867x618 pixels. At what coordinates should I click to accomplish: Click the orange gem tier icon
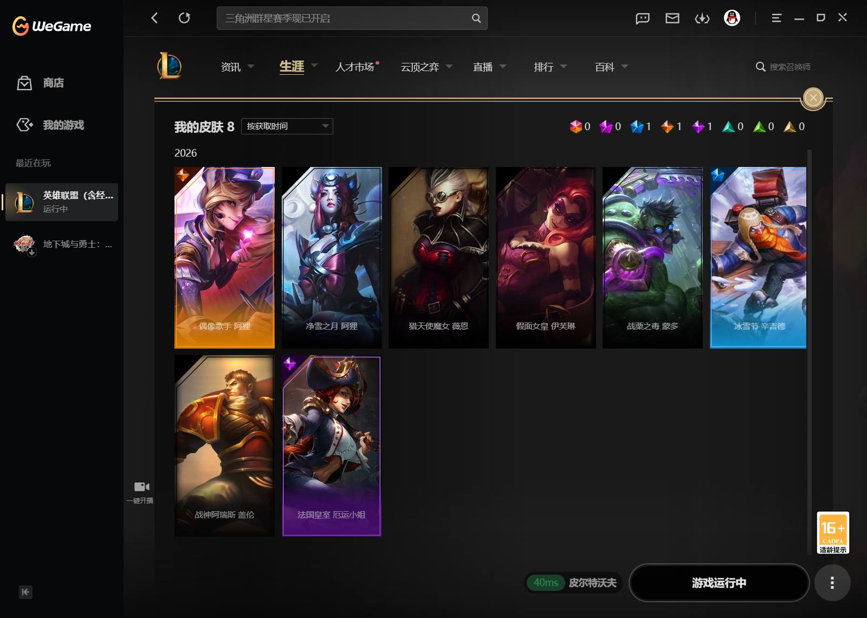(667, 126)
